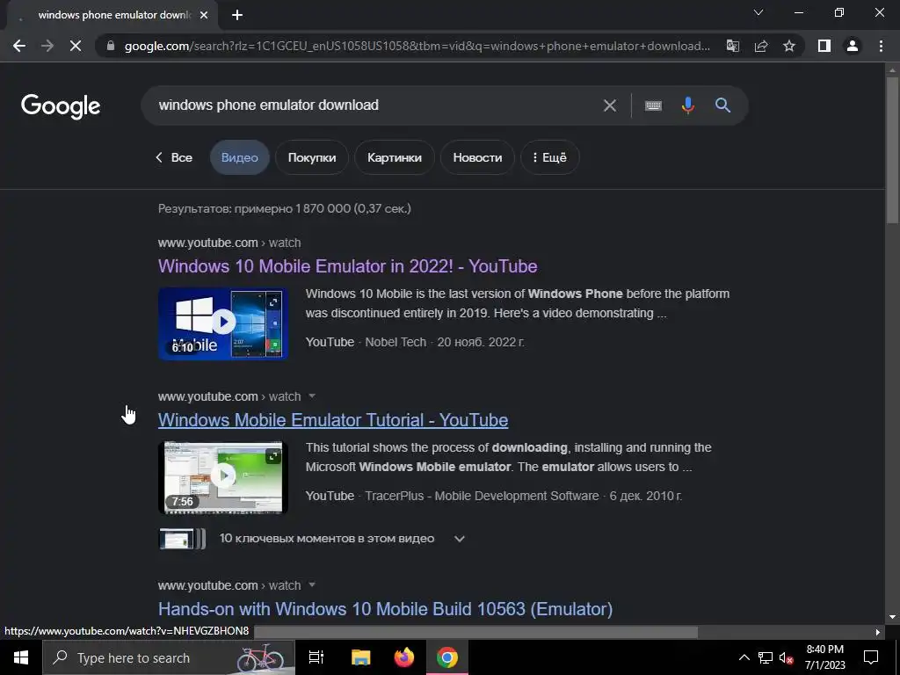
Task: Switch to the Картинки tab
Action: point(395,157)
